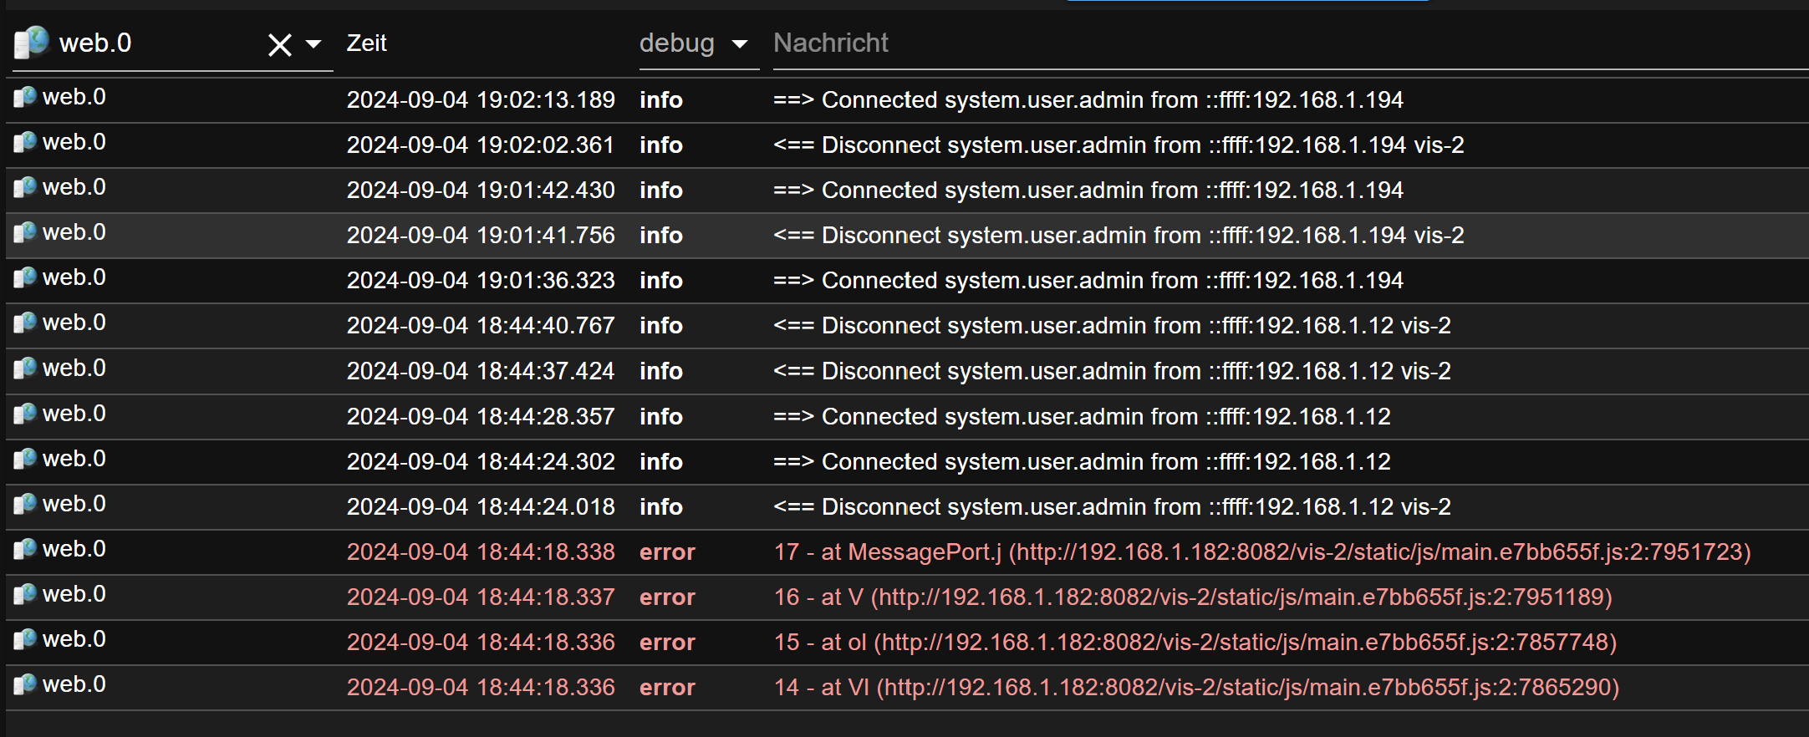The height and width of the screenshot is (737, 1809).
Task: Click the 18:44:28.357 Connected message
Action: coord(1082,417)
